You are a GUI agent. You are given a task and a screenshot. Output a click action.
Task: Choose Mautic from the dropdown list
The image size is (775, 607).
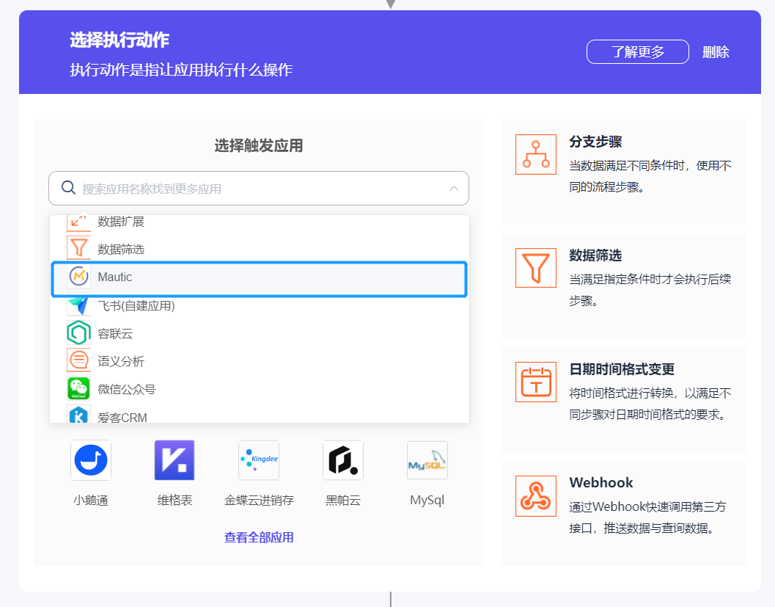pyautogui.click(x=259, y=278)
